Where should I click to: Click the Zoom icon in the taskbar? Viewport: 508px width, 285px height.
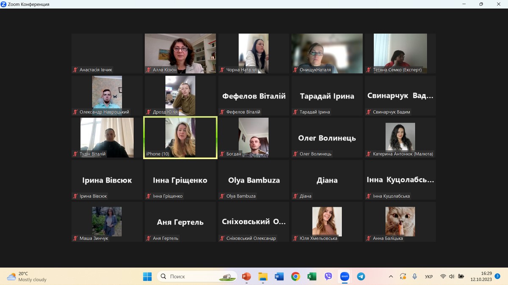(345, 277)
